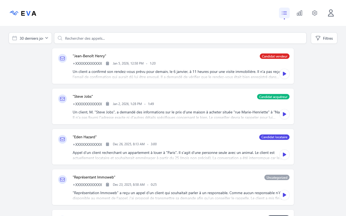Open the Filtres panel
The image size is (346, 216).
[324, 38]
